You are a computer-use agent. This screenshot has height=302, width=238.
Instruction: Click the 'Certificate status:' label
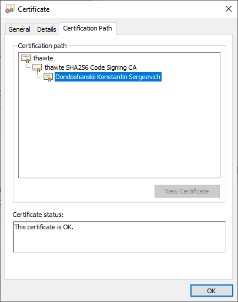[38, 215]
